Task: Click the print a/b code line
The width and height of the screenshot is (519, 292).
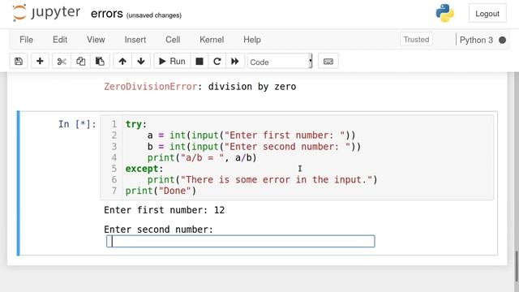Action: coord(202,157)
